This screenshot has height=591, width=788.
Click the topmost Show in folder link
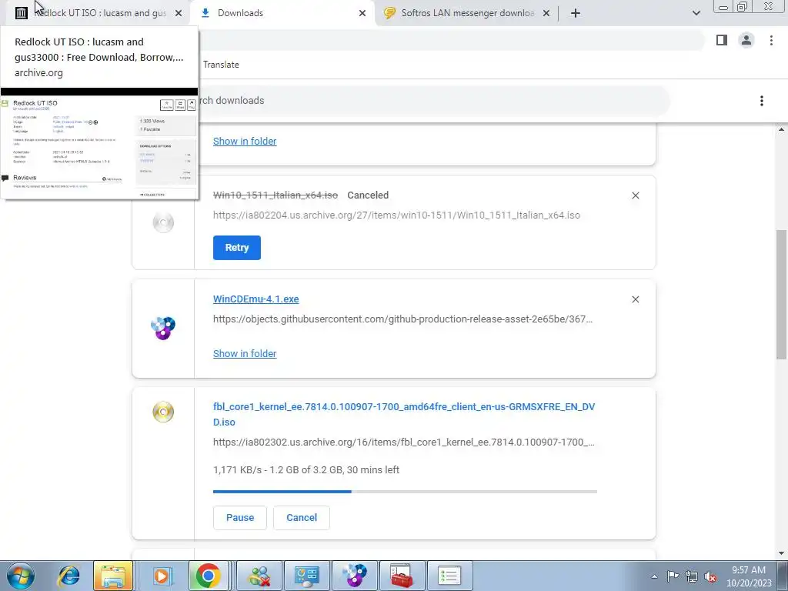tap(245, 142)
